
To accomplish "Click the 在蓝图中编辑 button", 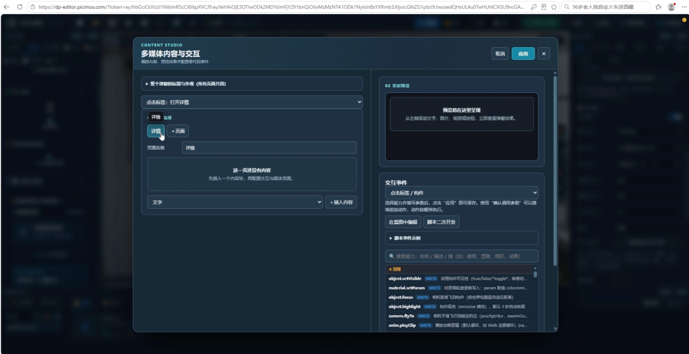I will pos(403,222).
